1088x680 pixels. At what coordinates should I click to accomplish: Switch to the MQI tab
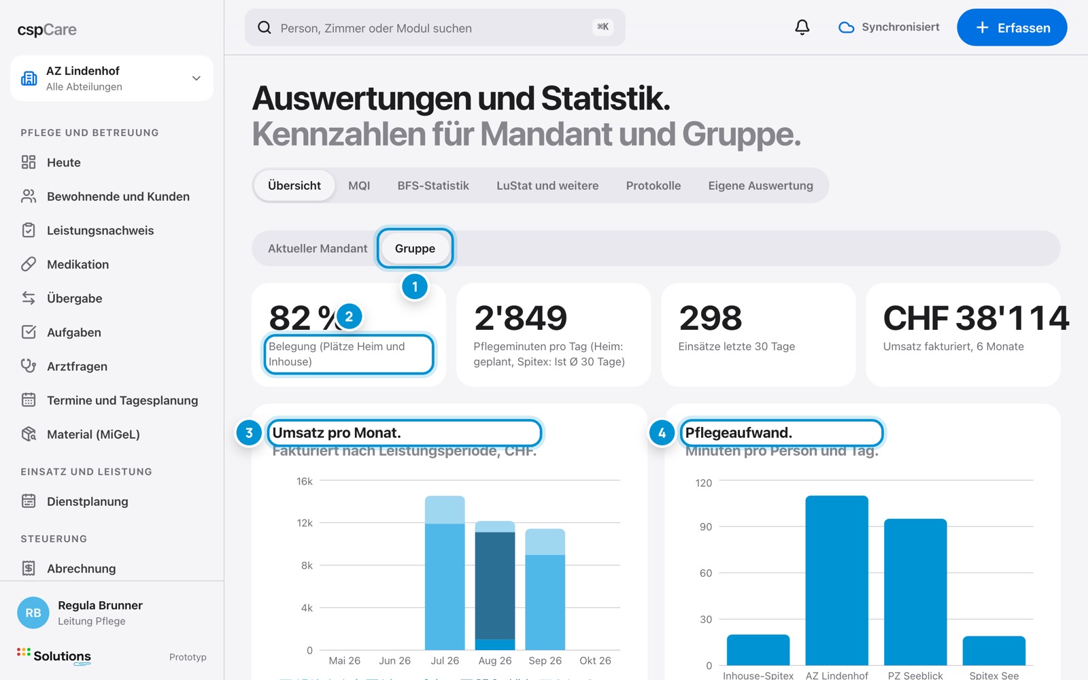tap(359, 186)
